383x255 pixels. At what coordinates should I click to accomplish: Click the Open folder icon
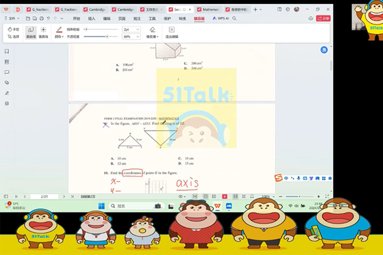click(28, 18)
